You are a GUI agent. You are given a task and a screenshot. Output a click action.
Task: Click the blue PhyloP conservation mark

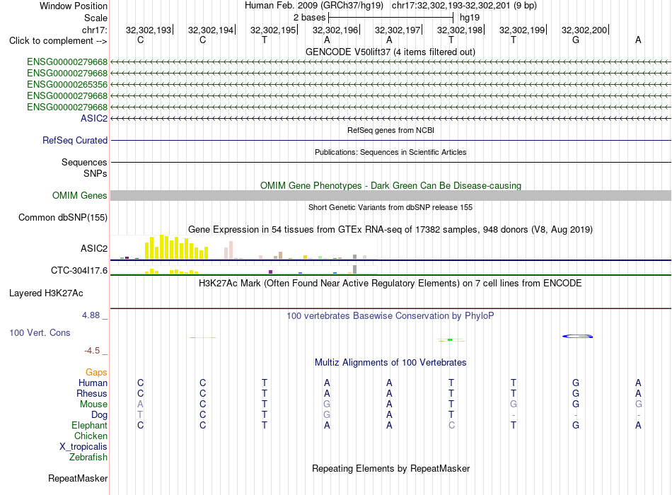point(578,337)
